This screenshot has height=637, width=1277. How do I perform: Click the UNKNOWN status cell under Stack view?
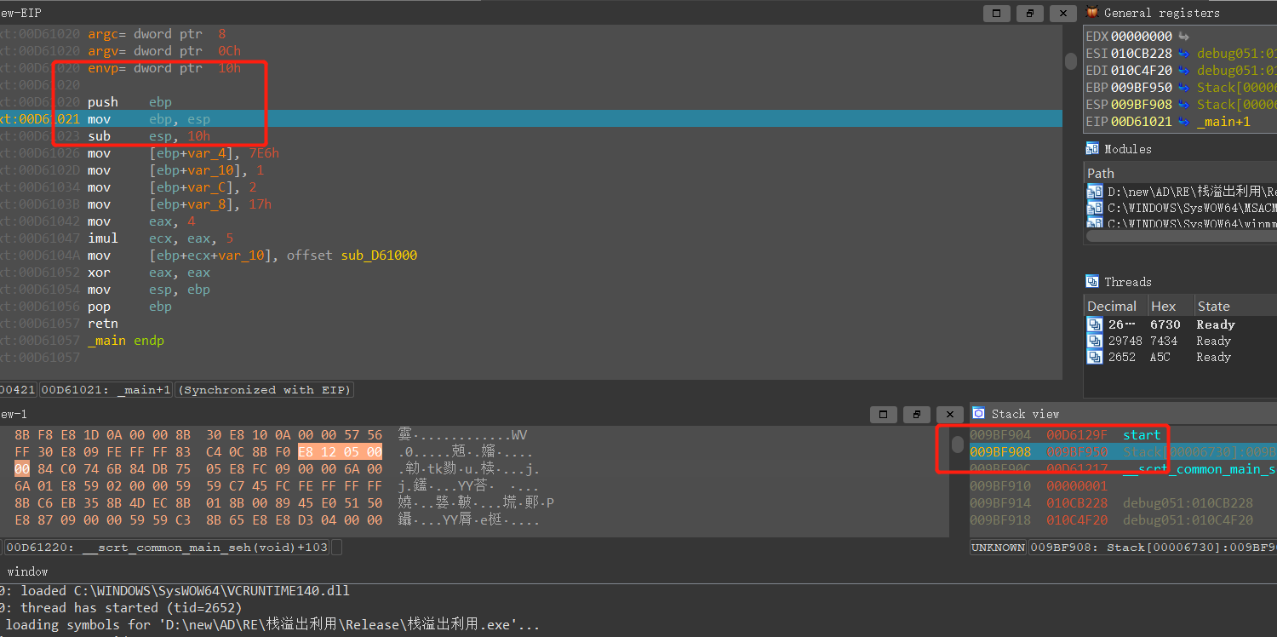[x=998, y=548]
